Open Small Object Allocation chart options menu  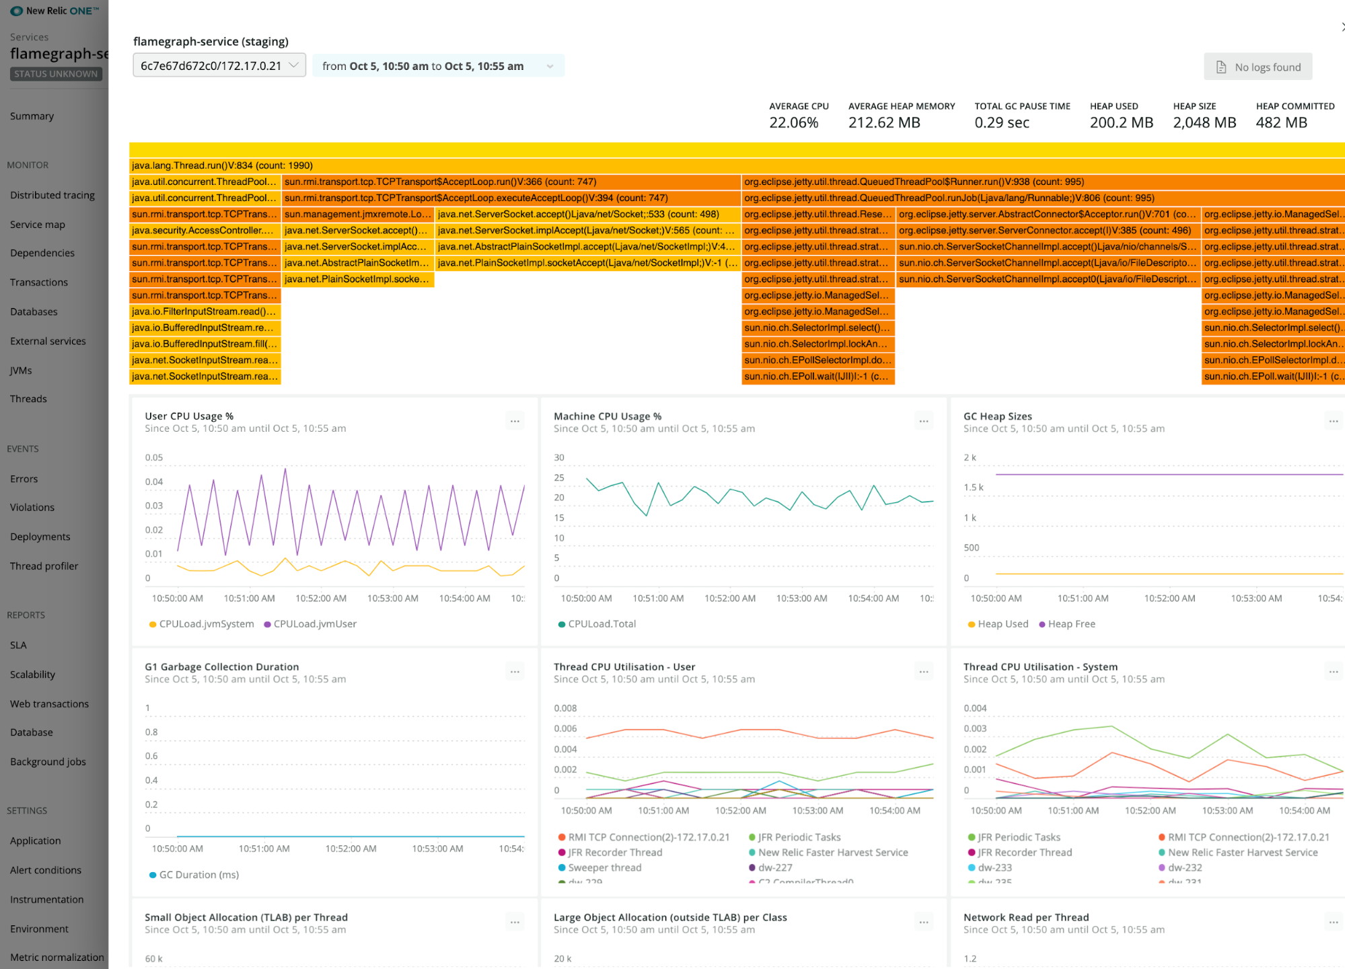point(515,923)
